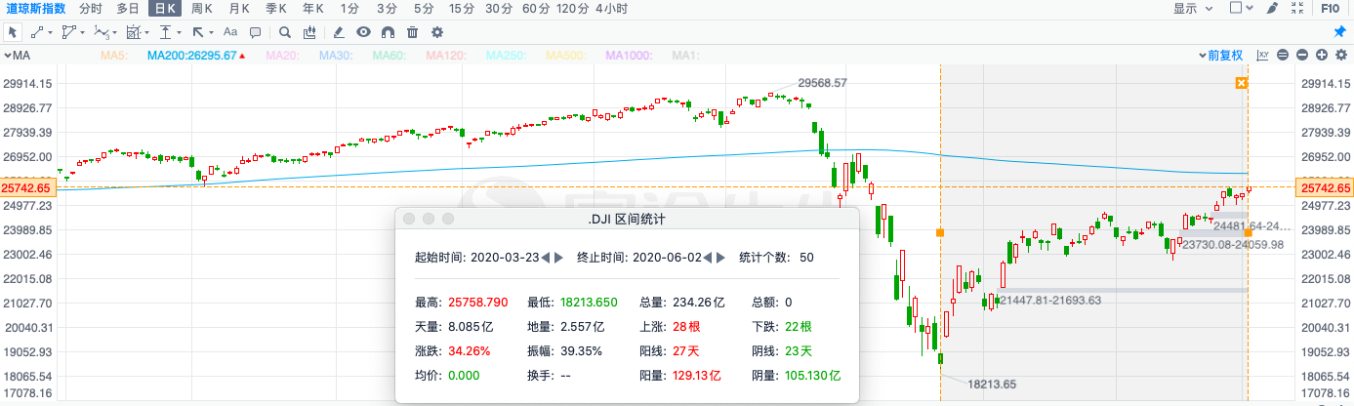Switch to 多日 tab
The height and width of the screenshot is (406, 1354).
pos(127,8)
